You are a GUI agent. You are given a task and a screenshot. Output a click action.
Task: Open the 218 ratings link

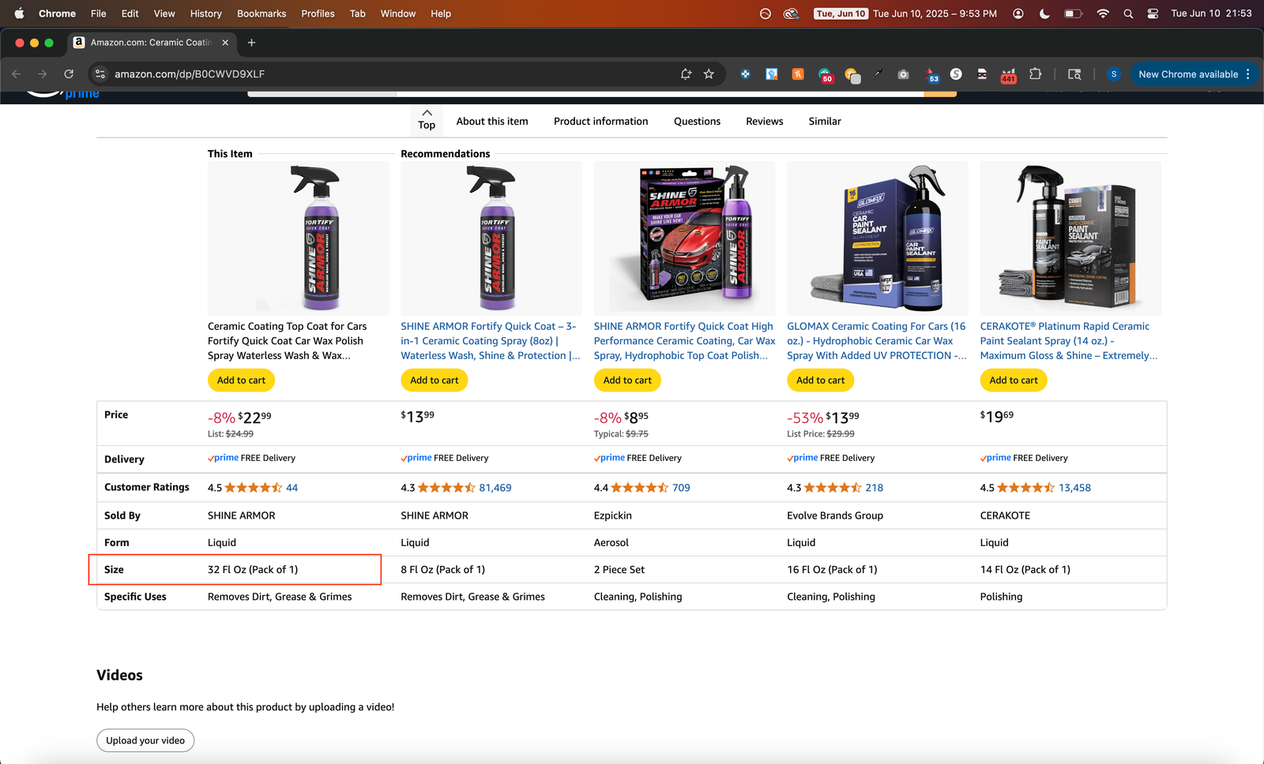875,488
